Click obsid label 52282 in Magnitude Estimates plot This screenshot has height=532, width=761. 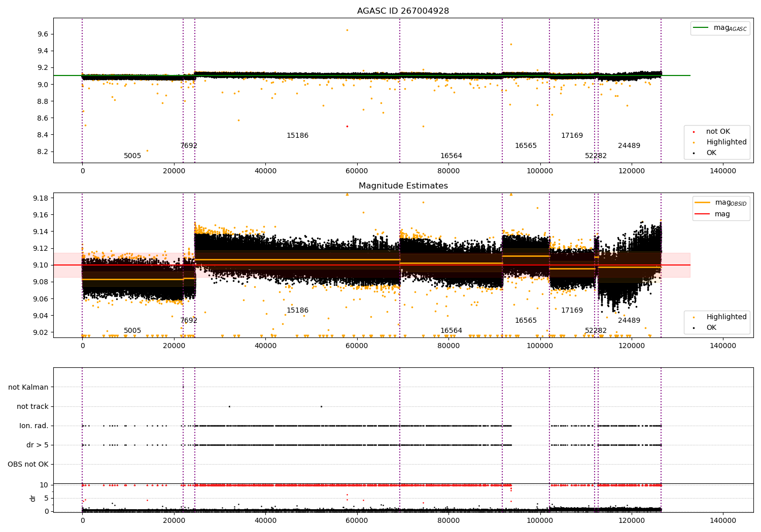pos(596,331)
